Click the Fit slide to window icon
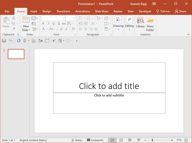The width and height of the screenshot is (192, 143). [x=186, y=140]
